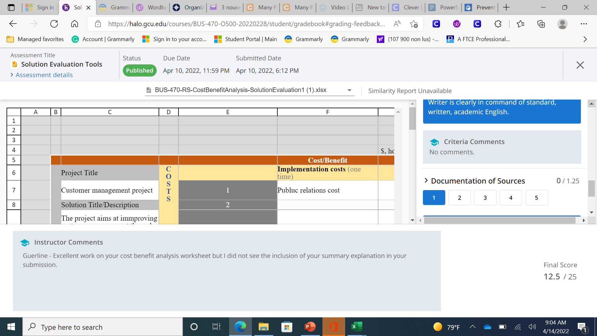
Task: Open browser Settings and more menu
Action: pyautogui.click(x=584, y=24)
